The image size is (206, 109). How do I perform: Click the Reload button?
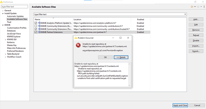point(196,35)
